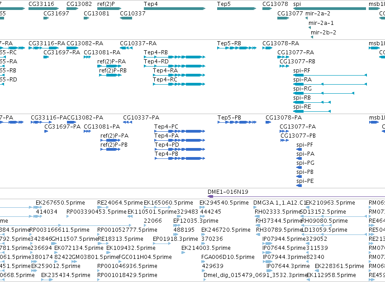Select the CG13077-PB protein label
This screenshot has width=385, height=282.
(298, 136)
